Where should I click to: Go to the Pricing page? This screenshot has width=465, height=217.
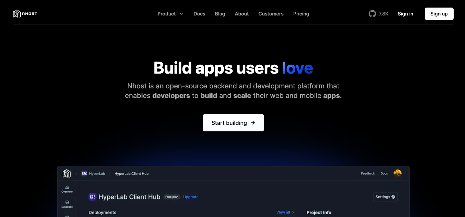[301, 14]
